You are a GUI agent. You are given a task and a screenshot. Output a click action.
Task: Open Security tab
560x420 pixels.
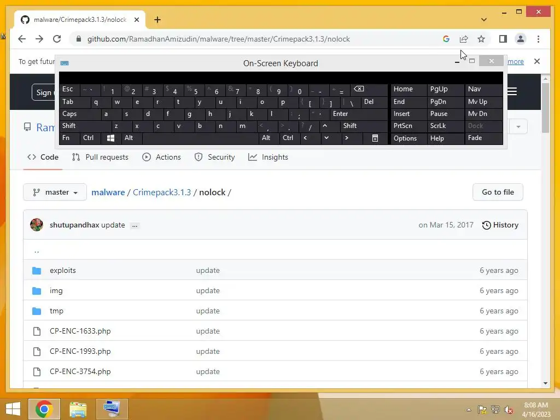pos(214,157)
